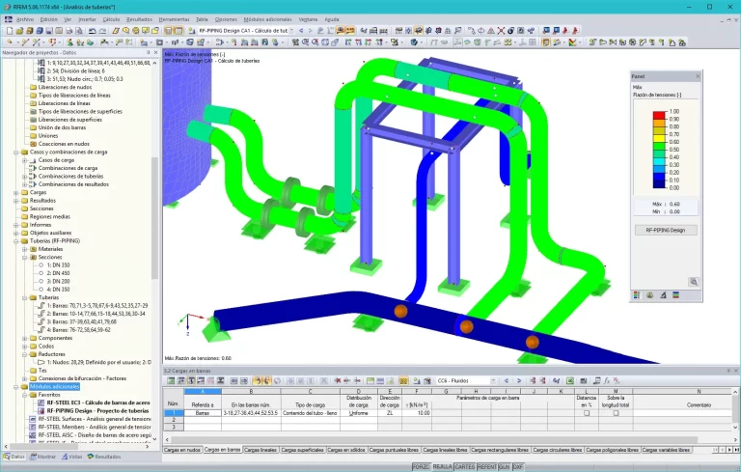Click the Print icon in toolbar
Screen dimensions: 741x472
(x=69, y=31)
